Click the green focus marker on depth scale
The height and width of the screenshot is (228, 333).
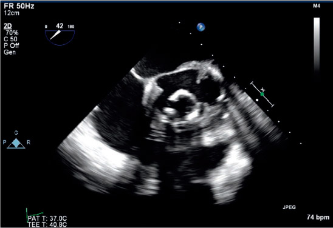(263, 94)
